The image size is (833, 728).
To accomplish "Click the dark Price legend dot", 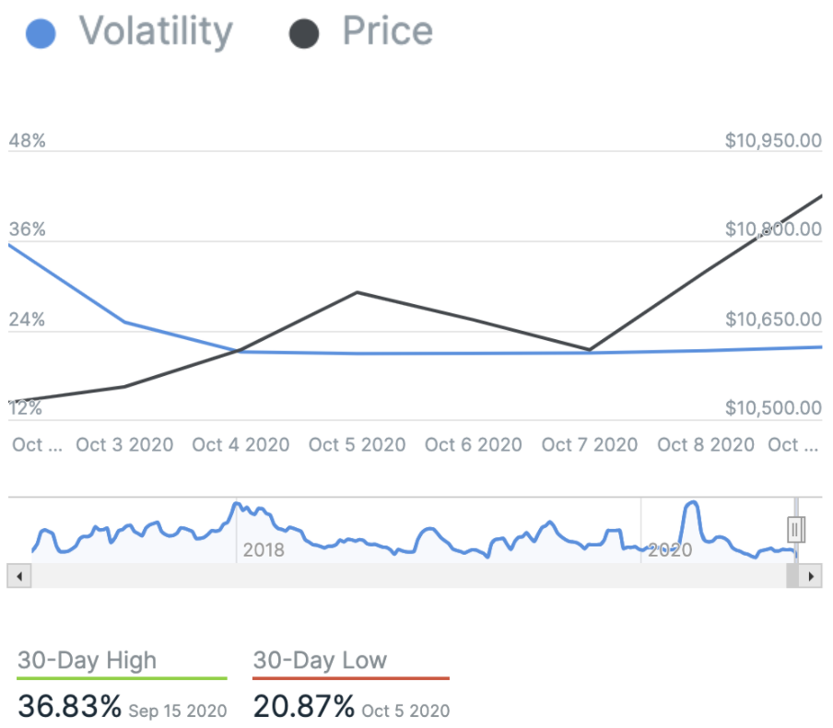I will [x=304, y=34].
